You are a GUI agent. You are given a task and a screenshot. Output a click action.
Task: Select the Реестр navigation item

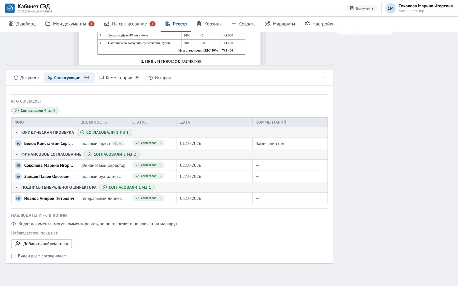[x=176, y=24]
